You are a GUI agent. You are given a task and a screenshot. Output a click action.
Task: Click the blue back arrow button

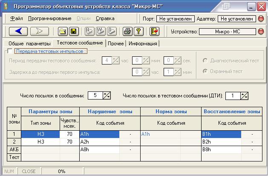click(x=18, y=31)
